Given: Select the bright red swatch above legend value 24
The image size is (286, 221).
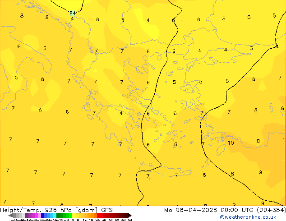Looking at the screenshot, I should tap(98, 215).
